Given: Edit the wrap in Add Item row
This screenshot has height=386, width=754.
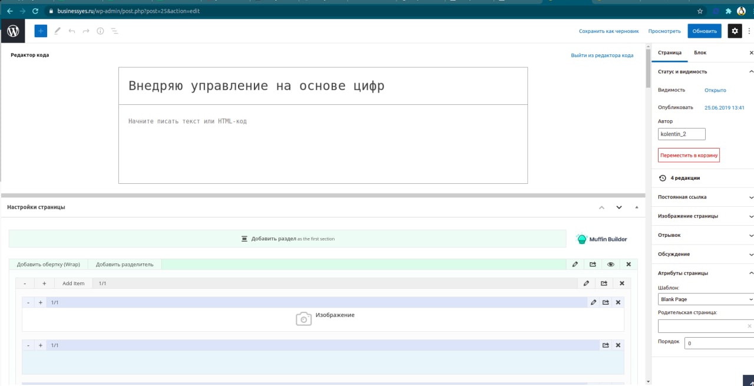Looking at the screenshot, I should [586, 283].
